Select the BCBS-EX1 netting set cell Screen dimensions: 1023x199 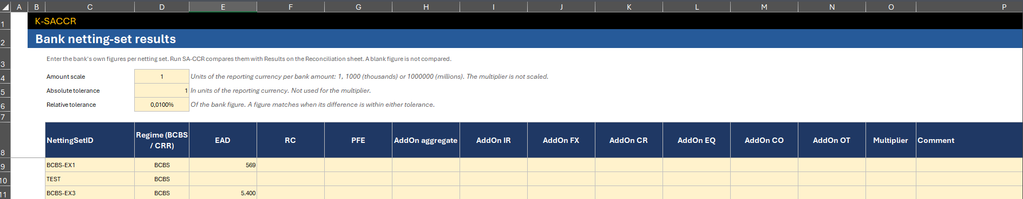point(90,165)
